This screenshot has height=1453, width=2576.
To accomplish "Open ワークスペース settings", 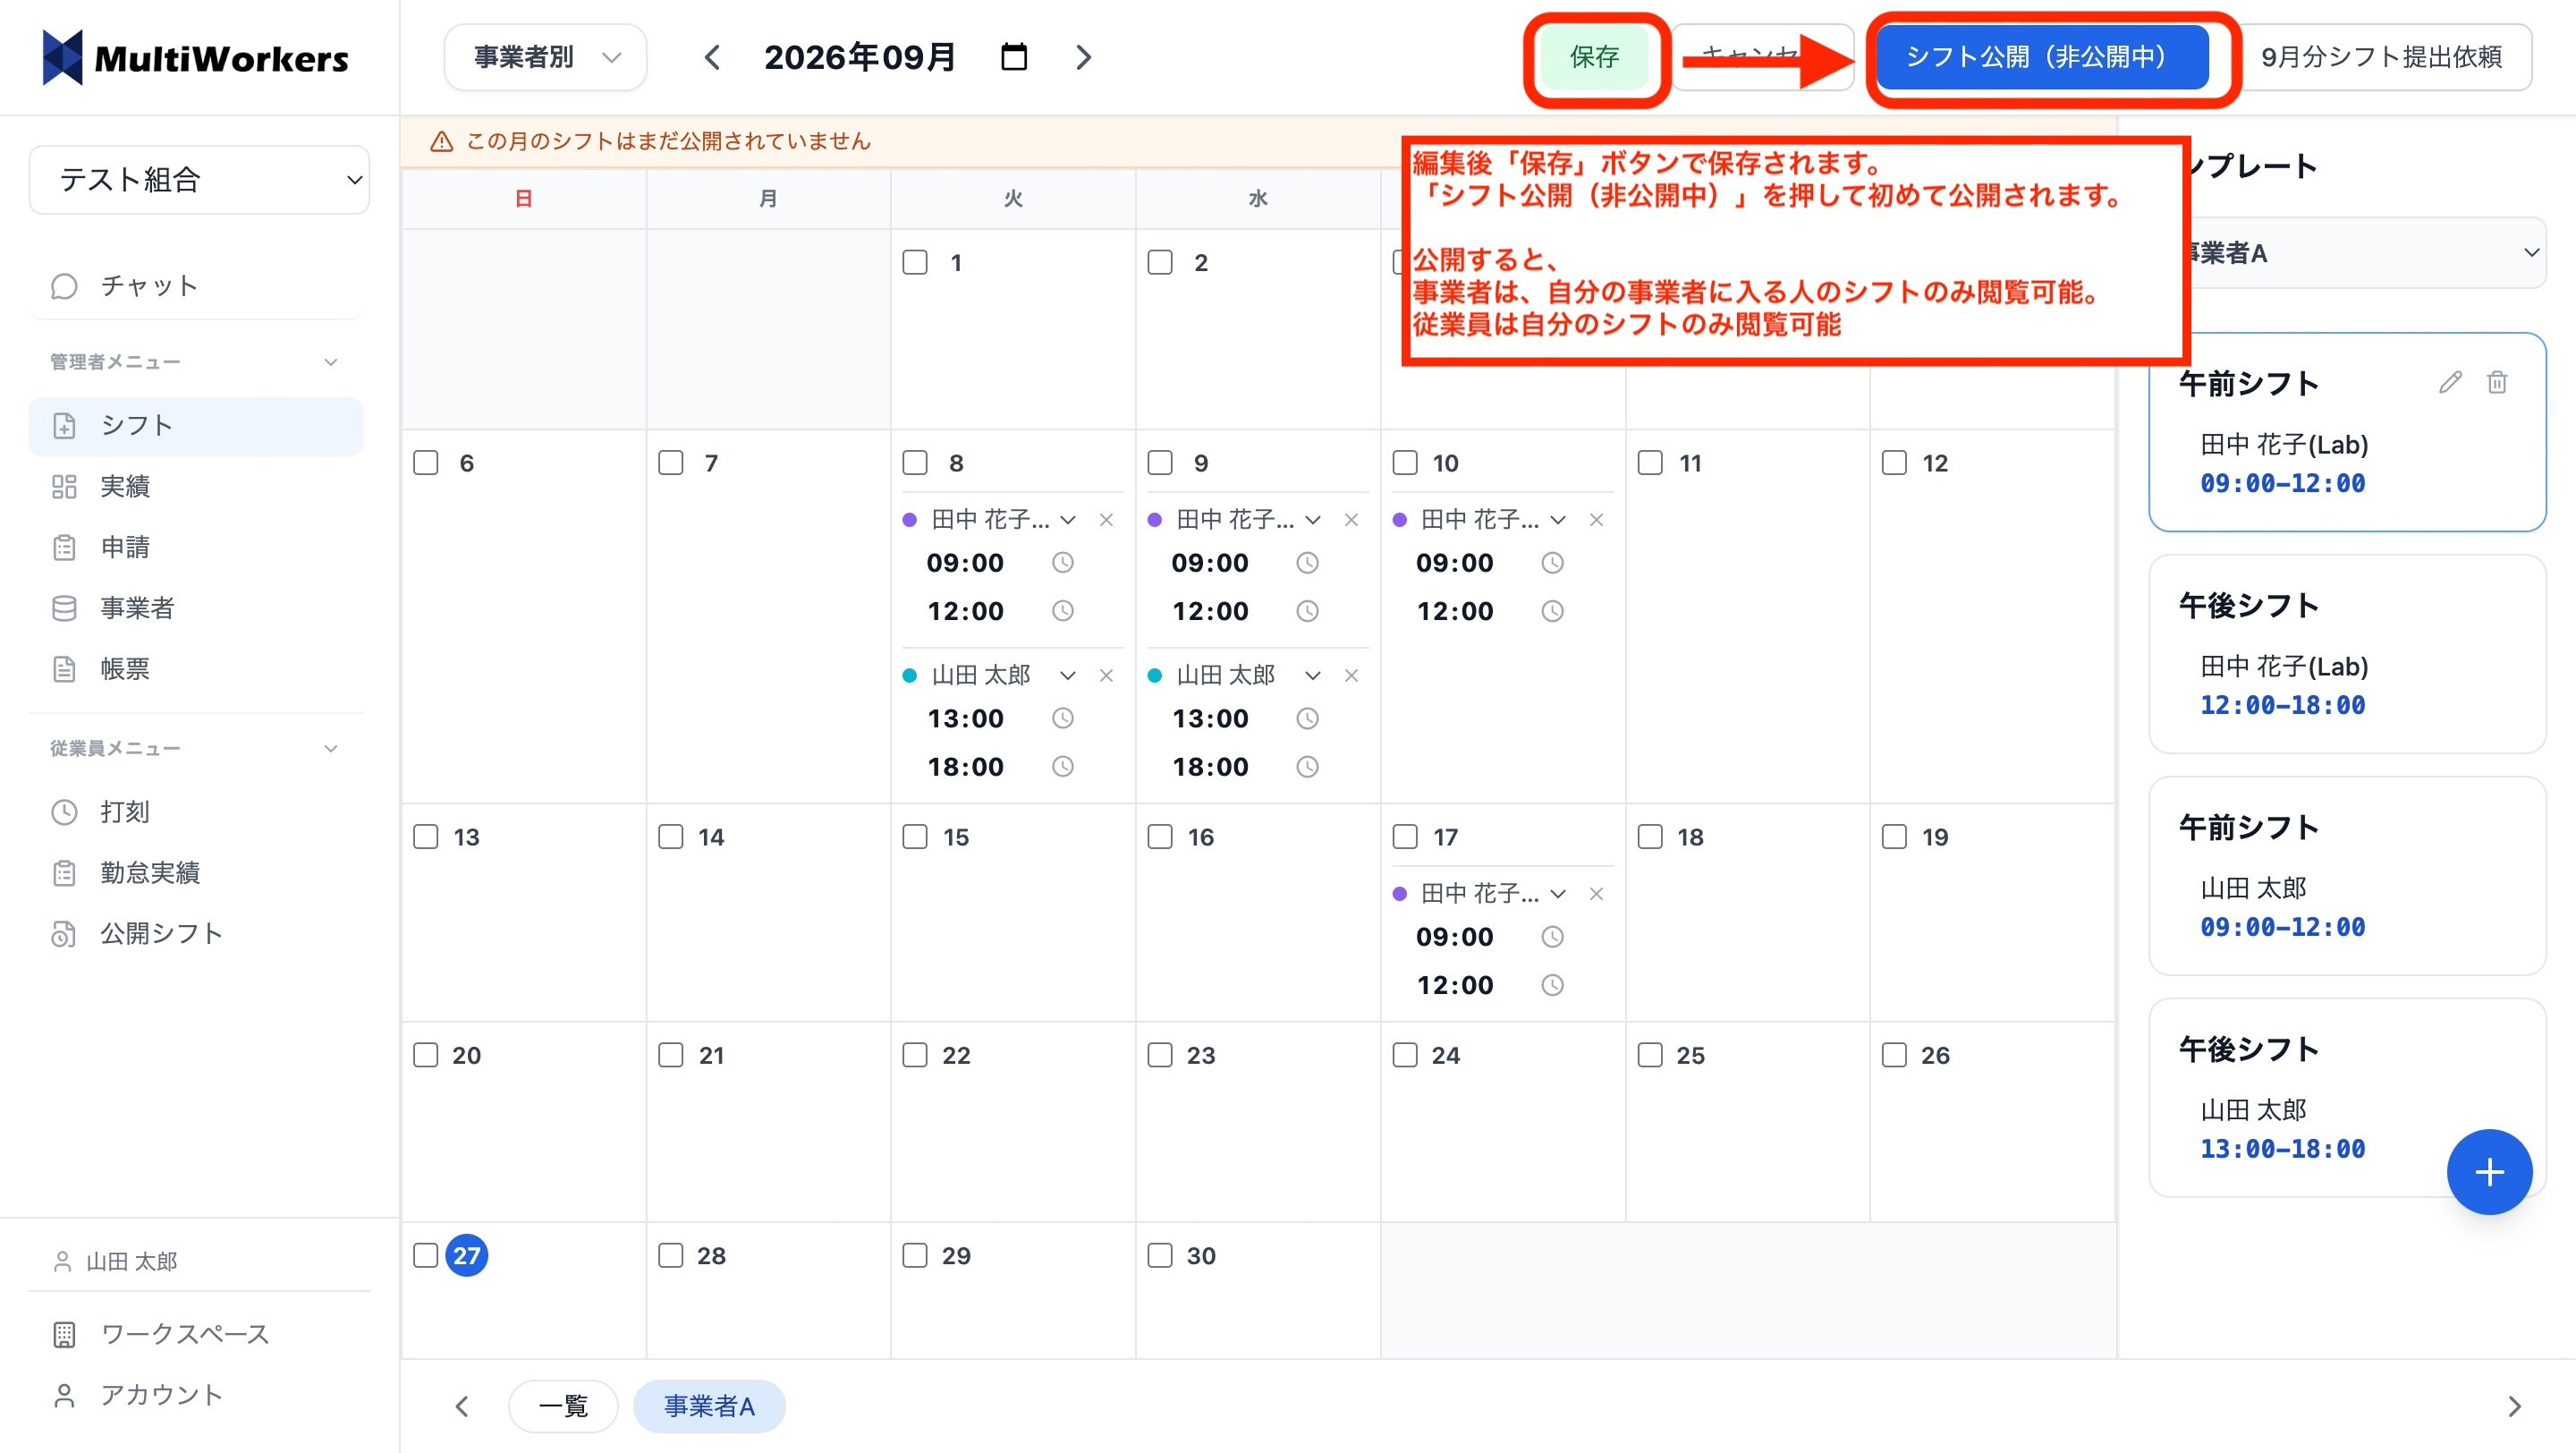I will (x=196, y=1334).
